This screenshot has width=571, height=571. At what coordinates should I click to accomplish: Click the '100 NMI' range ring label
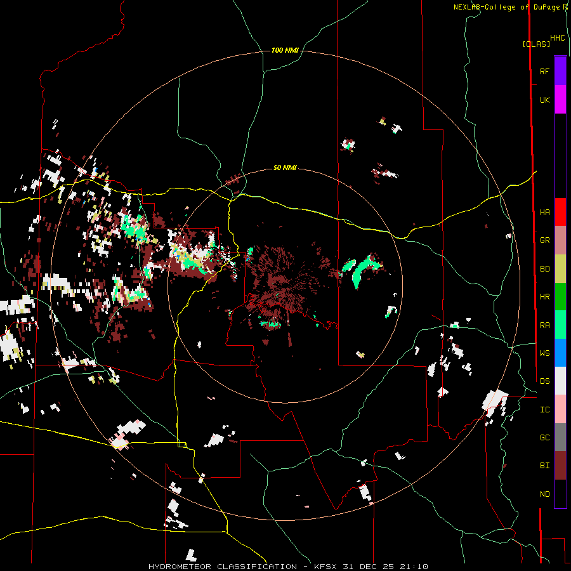tap(285, 50)
